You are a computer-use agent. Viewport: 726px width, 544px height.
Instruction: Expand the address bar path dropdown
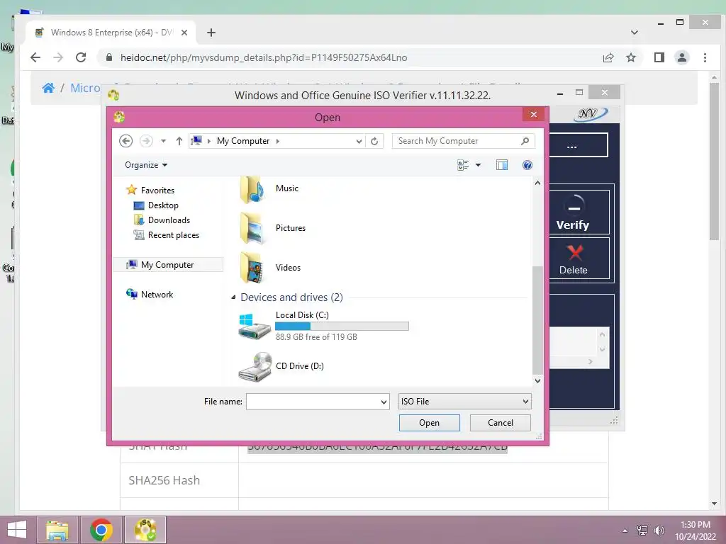(359, 141)
